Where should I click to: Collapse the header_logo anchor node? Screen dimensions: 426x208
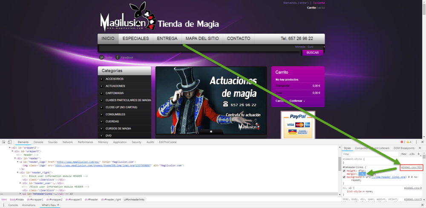[17, 162]
